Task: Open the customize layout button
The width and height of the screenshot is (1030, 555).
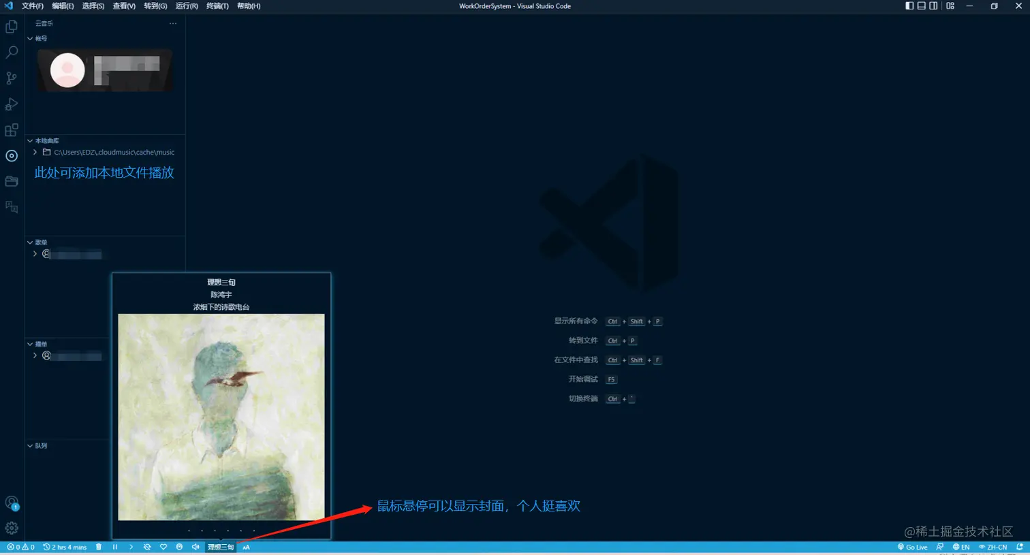Action: click(x=950, y=6)
